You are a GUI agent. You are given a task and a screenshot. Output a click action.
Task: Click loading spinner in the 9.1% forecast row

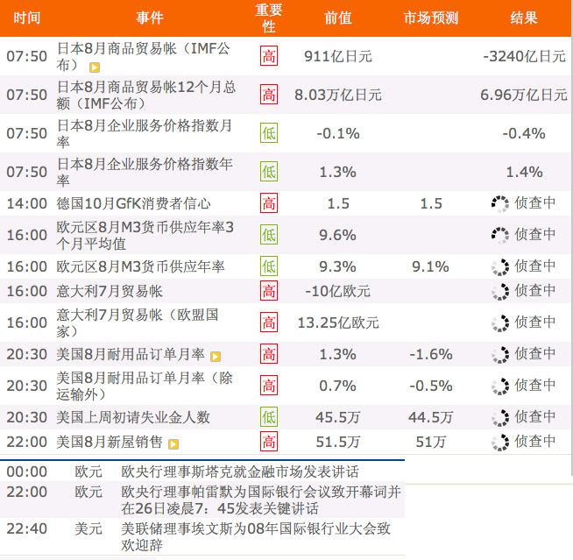[x=500, y=267]
